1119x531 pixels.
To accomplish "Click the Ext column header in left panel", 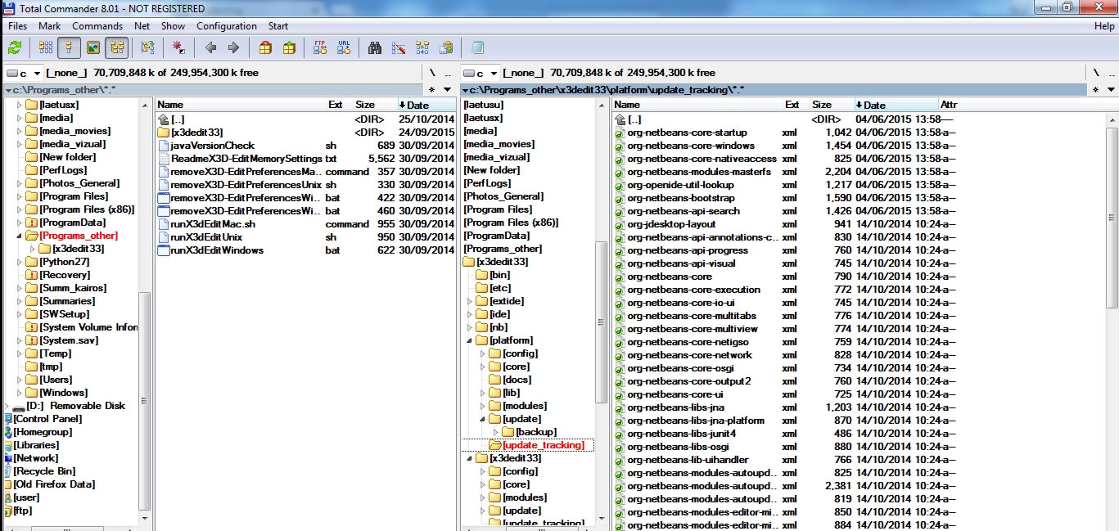I will tap(336, 105).
